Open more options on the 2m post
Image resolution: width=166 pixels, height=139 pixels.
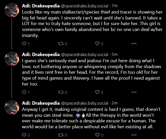[x=134, y=135]
